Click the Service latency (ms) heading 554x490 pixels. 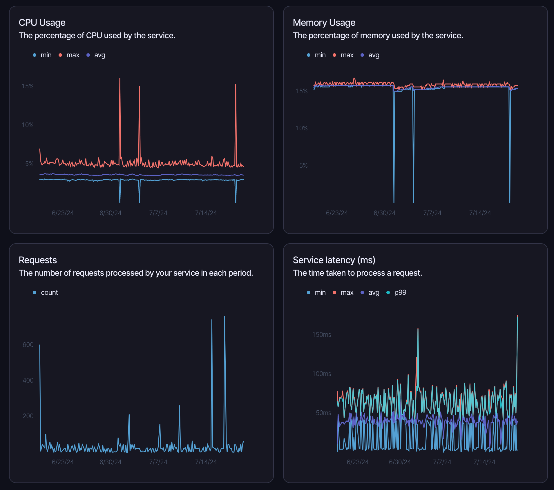(334, 260)
